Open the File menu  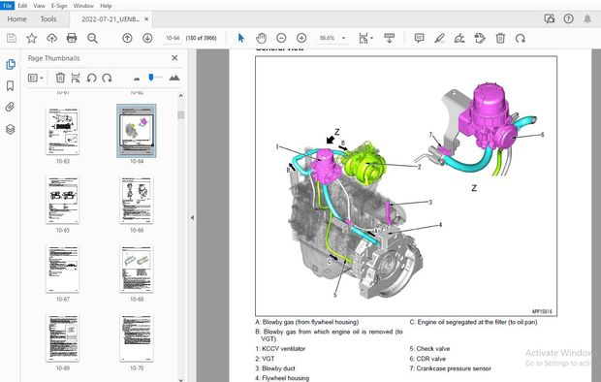coord(7,6)
